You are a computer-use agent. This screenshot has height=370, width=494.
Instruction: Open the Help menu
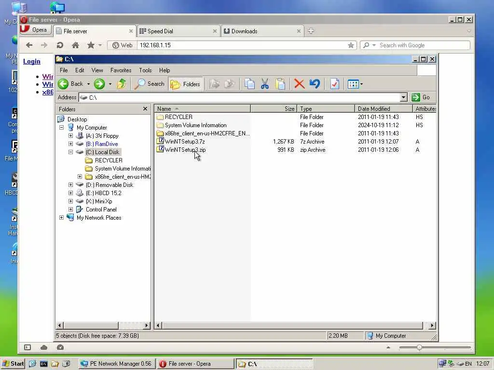point(165,70)
